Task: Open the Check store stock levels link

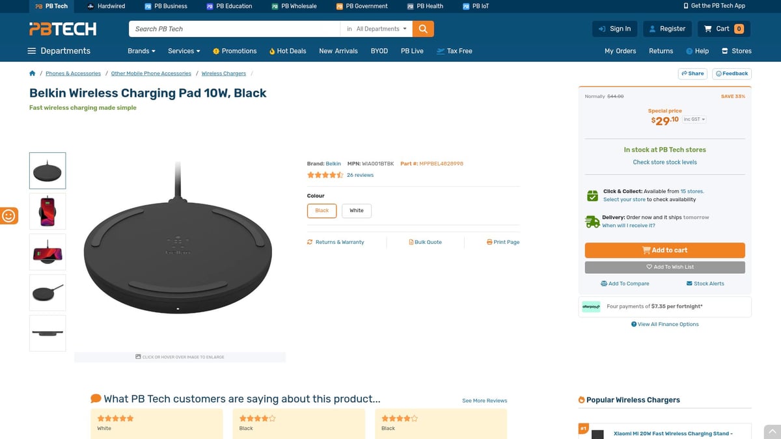Action: 664,162
